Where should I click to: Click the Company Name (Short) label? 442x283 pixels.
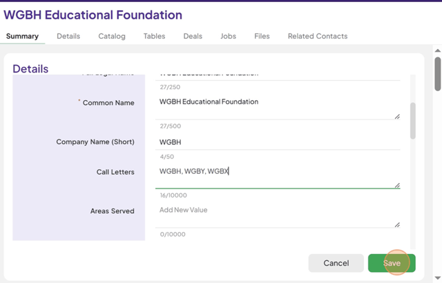click(95, 141)
